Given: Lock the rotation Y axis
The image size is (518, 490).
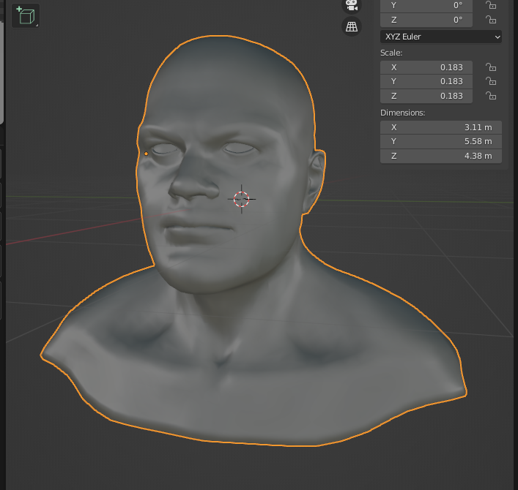Looking at the screenshot, I should [x=491, y=5].
